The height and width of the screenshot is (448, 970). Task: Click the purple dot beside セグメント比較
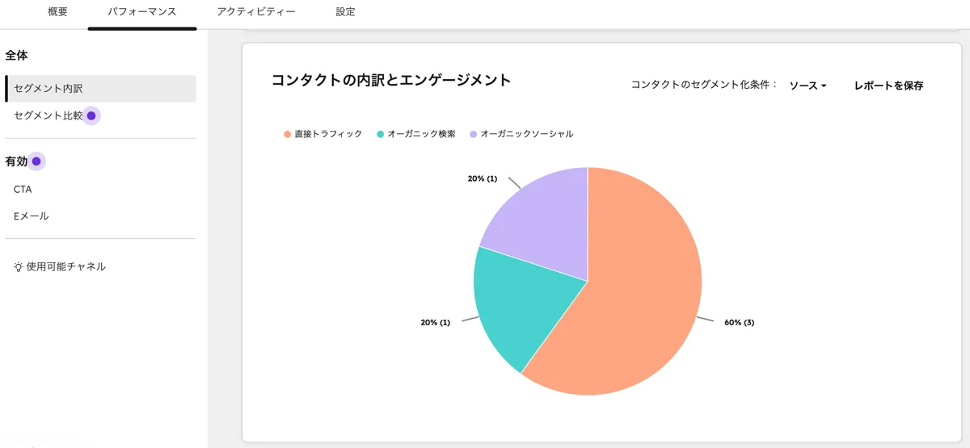91,116
